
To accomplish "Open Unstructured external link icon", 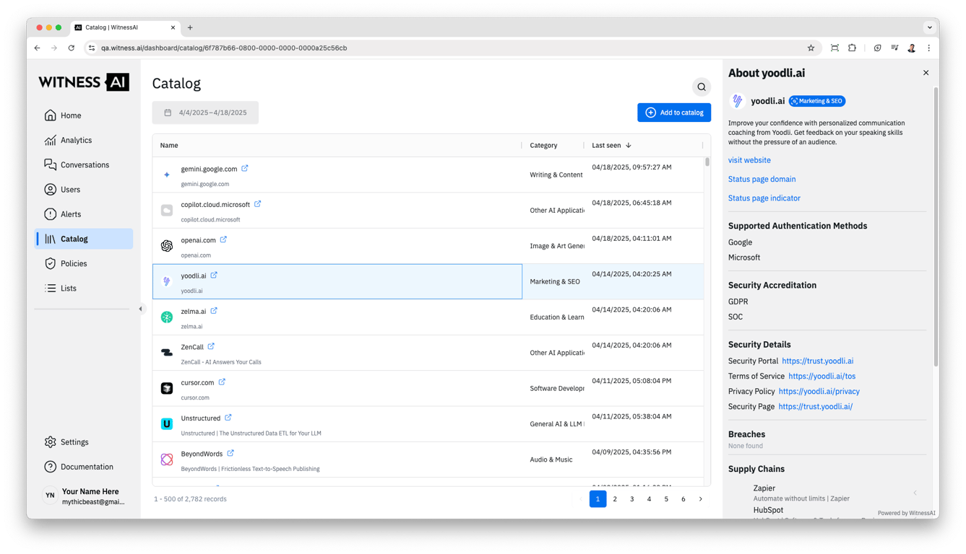I will point(228,418).
